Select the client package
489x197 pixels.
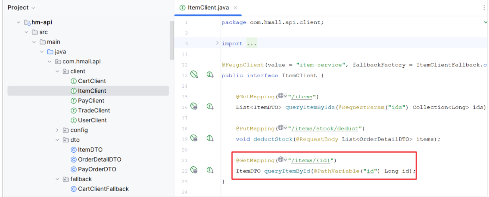coord(78,72)
